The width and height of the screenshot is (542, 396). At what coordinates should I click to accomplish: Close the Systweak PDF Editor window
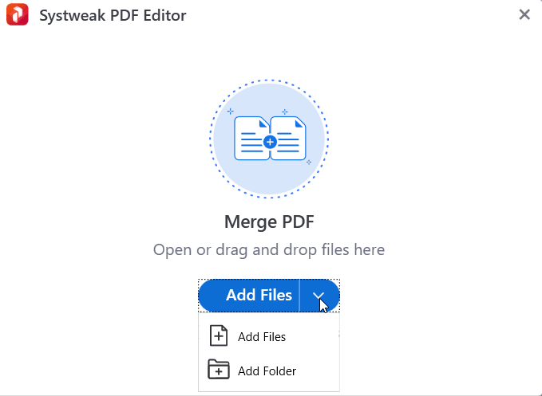coord(524,14)
